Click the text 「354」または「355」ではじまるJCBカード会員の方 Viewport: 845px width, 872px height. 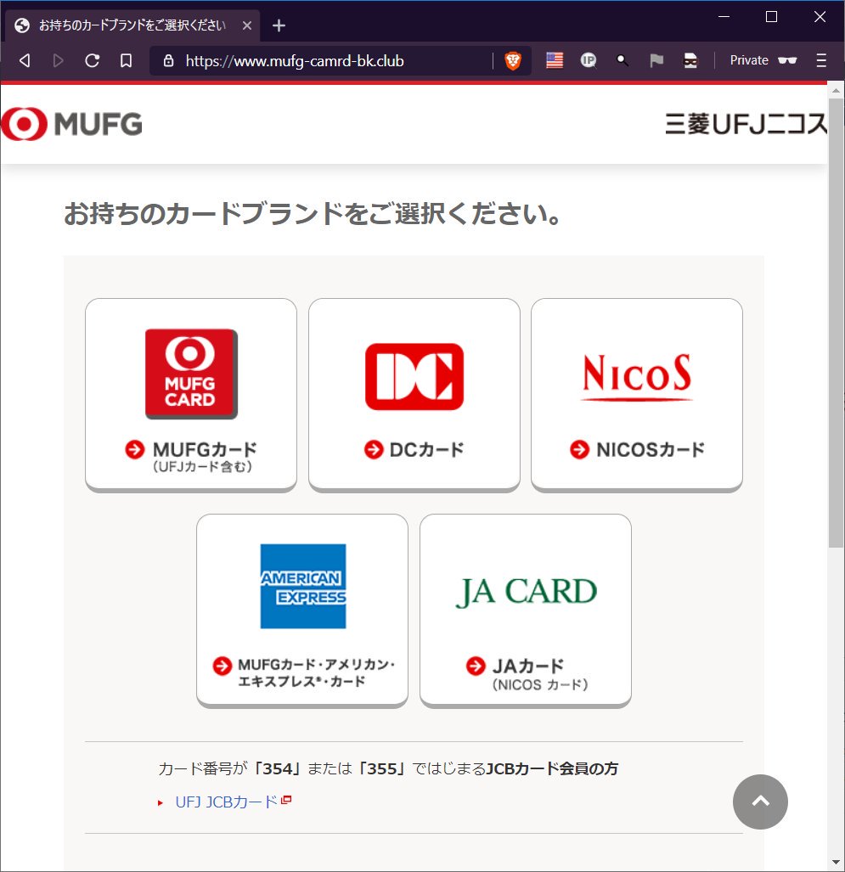click(434, 768)
